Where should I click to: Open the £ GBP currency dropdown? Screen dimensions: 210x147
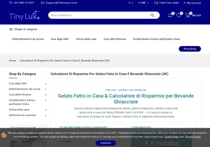(x=144, y=3)
